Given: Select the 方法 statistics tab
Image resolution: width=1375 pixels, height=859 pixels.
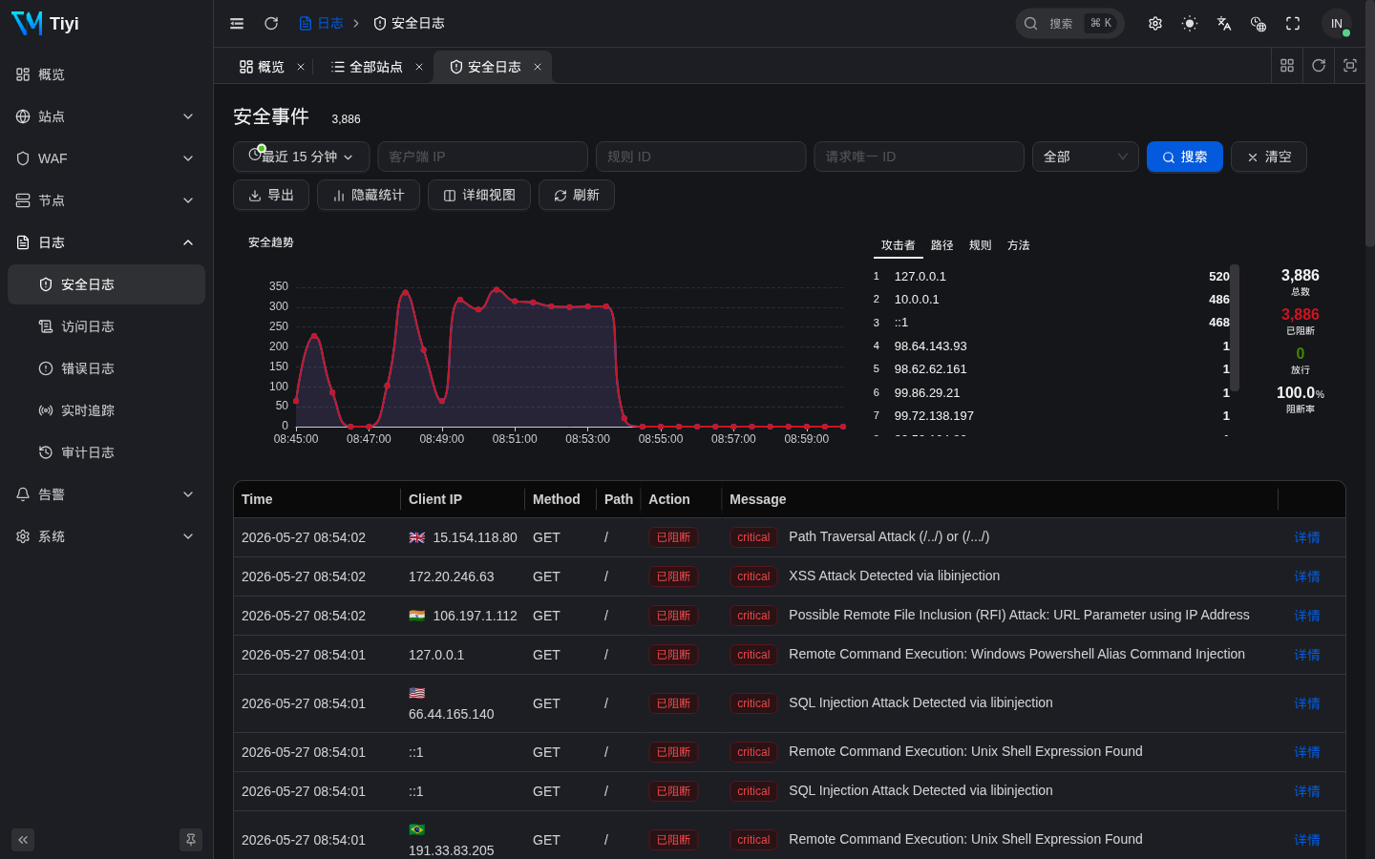Looking at the screenshot, I should 1019,245.
